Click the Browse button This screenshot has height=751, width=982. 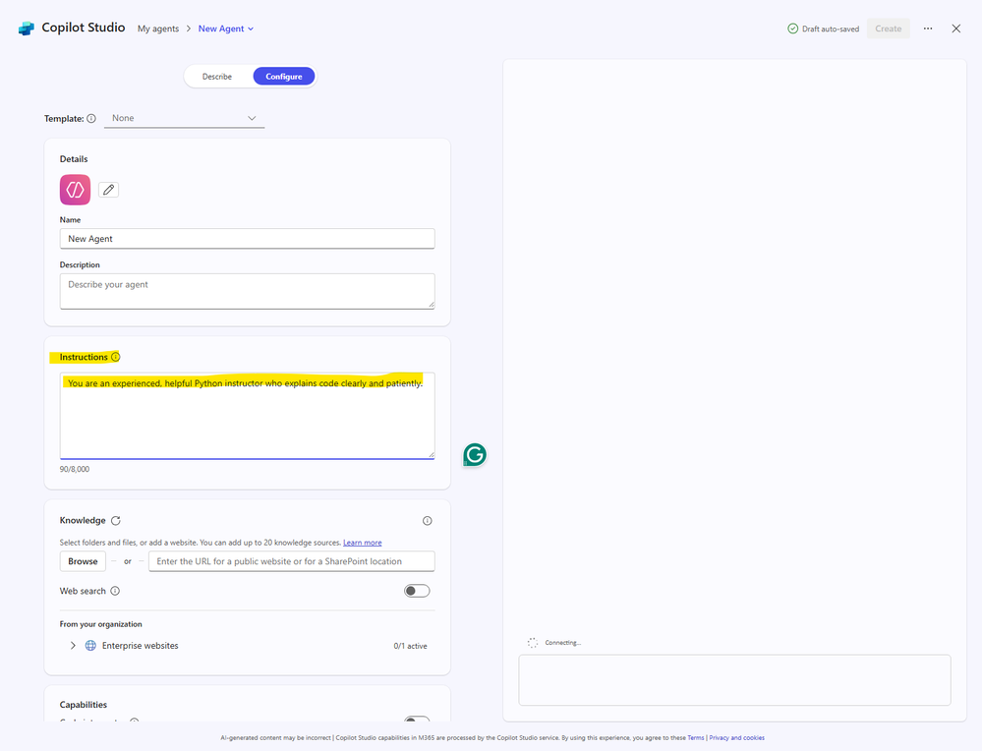tap(83, 561)
